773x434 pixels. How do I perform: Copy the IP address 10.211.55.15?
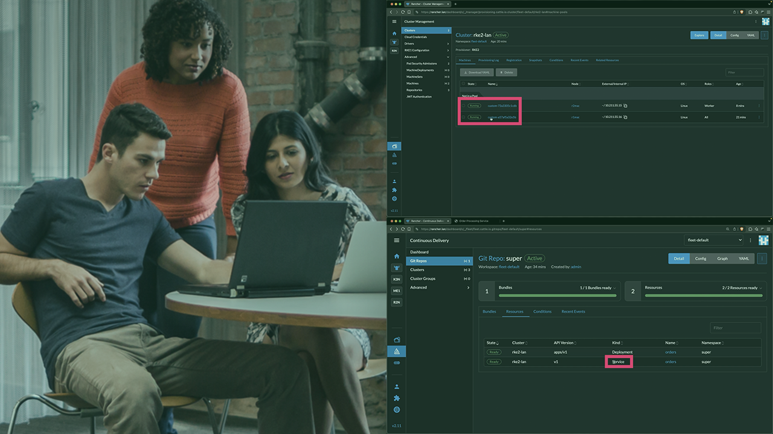(626, 105)
